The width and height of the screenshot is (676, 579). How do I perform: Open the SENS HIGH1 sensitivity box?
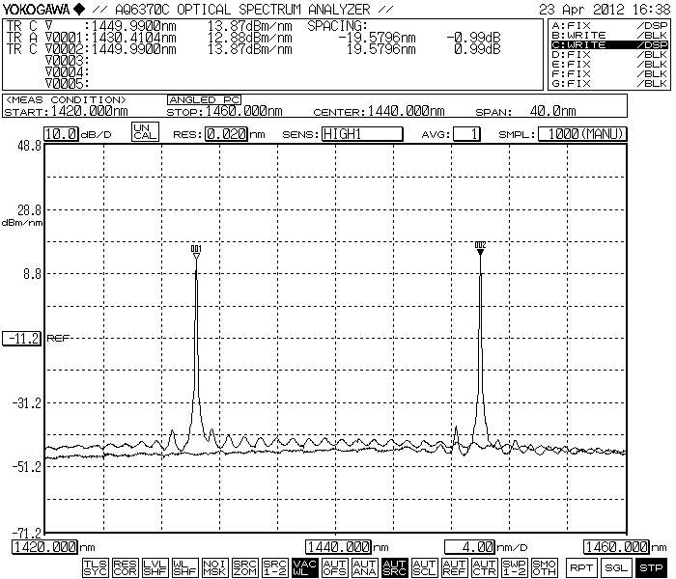362,134
